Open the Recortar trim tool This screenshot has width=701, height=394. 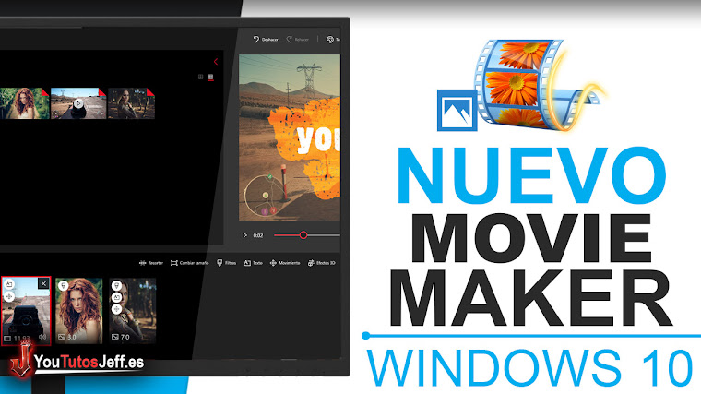[x=151, y=263]
